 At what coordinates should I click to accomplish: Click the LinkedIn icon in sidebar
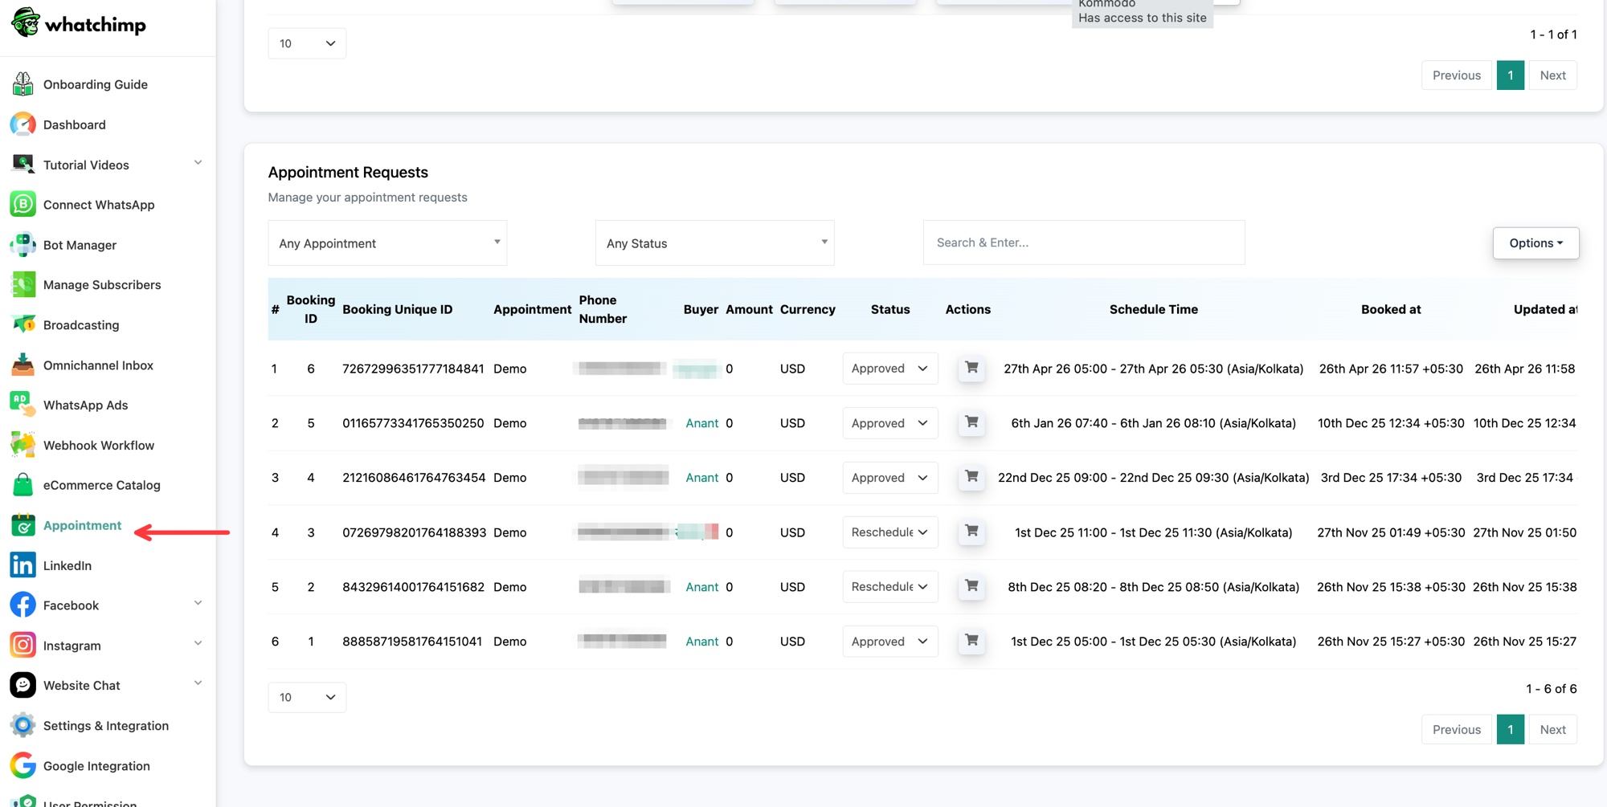[x=23, y=565]
